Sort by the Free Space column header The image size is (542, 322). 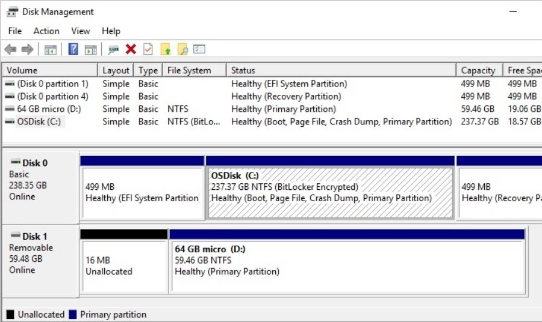523,70
